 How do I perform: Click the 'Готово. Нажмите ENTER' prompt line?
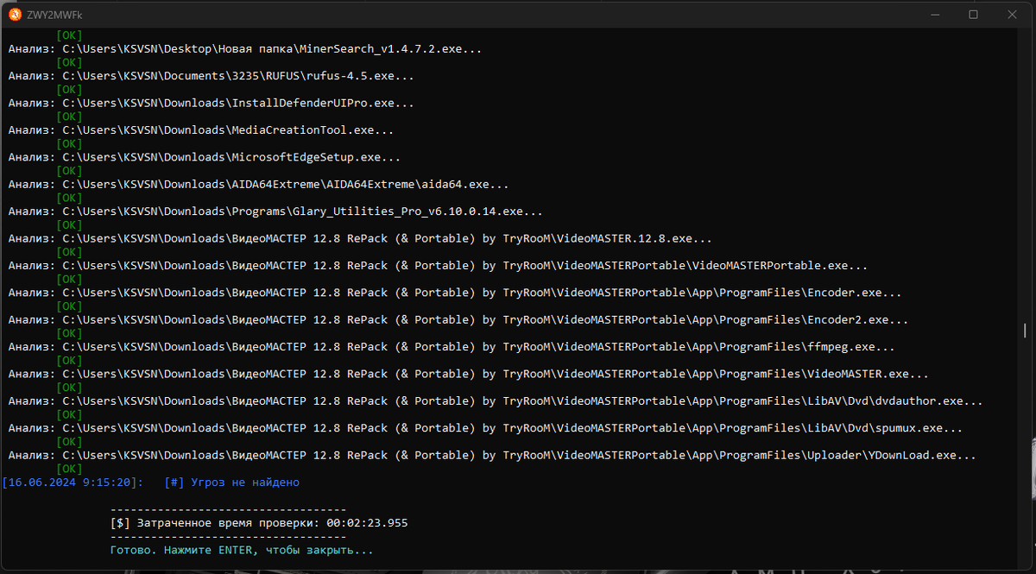point(242,550)
